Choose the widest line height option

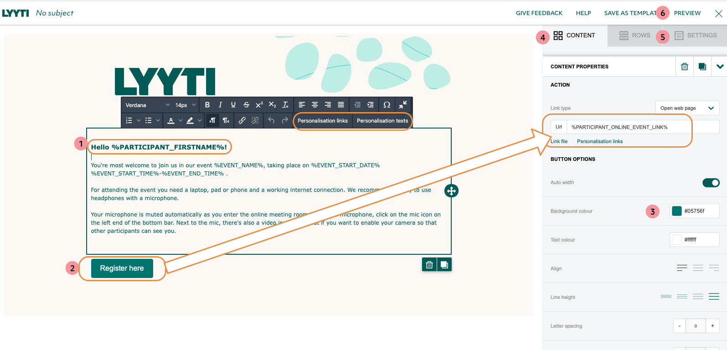tap(714, 297)
